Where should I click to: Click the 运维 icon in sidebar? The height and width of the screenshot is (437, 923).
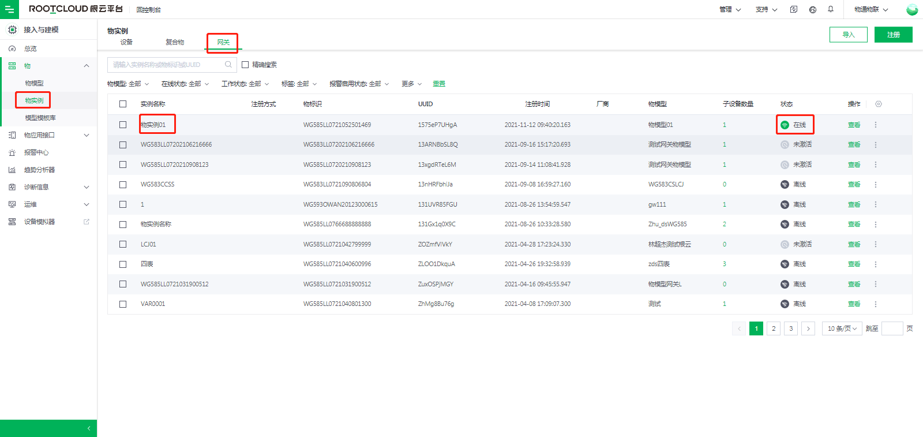(x=12, y=204)
